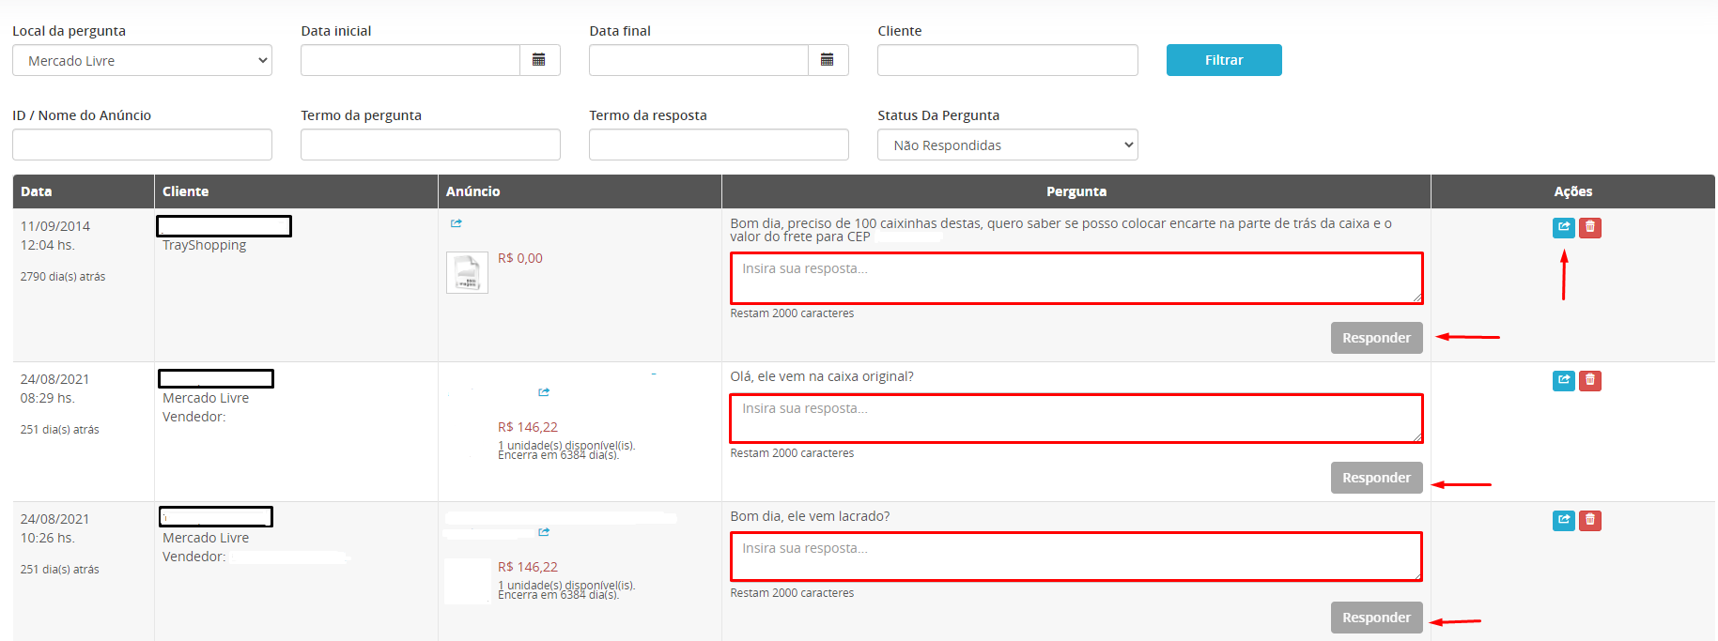This screenshot has width=1718, height=641.
Task: Expand the Status Da Pergunta dropdown
Action: (x=1008, y=145)
